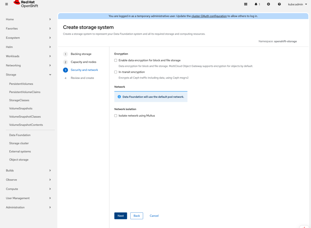Open the application launcher grid
Viewport: 311px width, 228px height.
(246, 4)
